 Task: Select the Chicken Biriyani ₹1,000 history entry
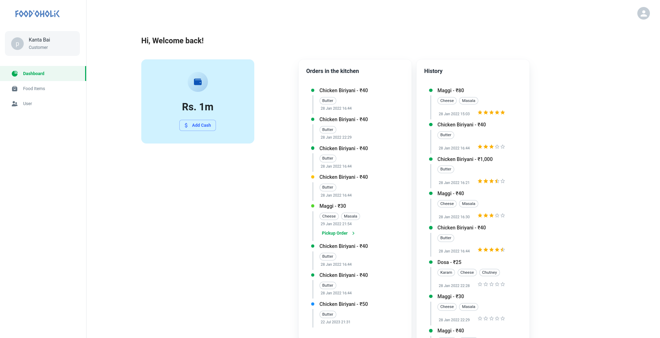coord(465,159)
